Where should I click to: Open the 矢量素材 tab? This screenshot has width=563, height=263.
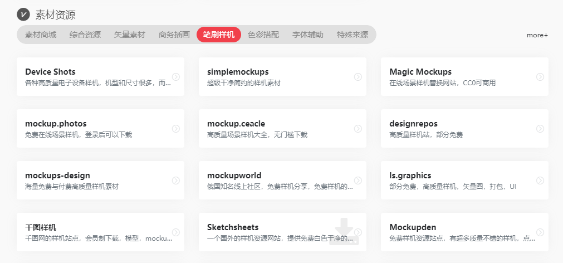click(130, 35)
